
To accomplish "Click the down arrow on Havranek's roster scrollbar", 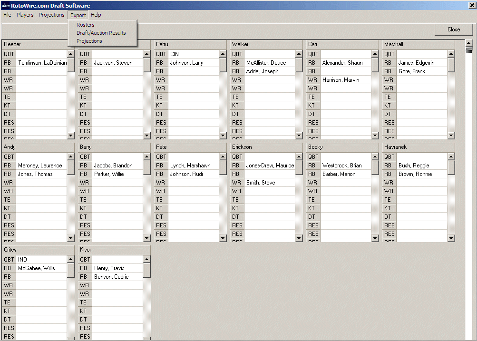I will coord(451,238).
